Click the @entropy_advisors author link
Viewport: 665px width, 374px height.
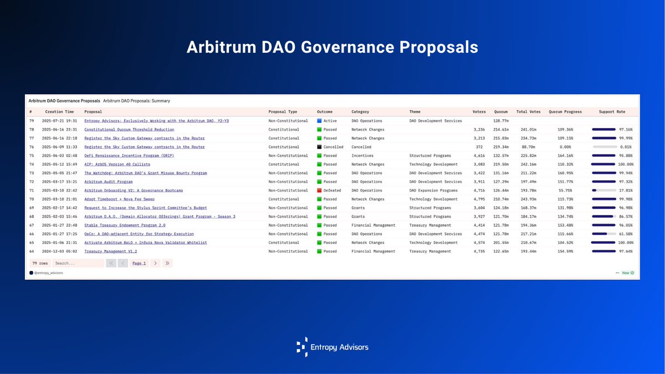tap(49, 273)
